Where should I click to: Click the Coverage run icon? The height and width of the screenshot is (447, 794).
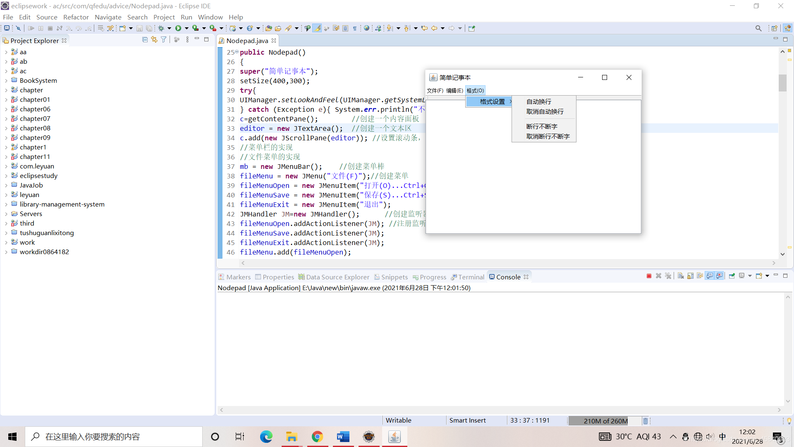coord(196,28)
